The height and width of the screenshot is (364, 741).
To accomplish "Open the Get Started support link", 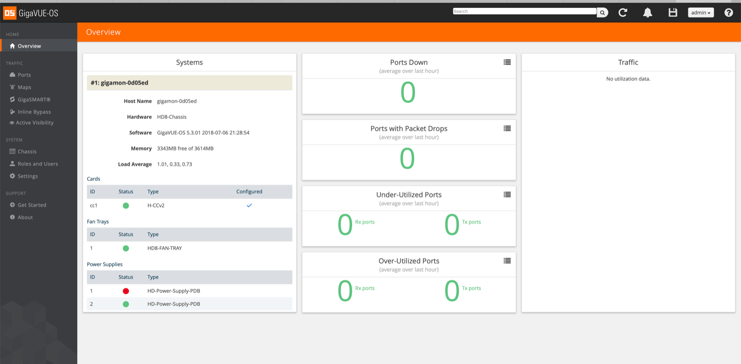I will [31, 205].
